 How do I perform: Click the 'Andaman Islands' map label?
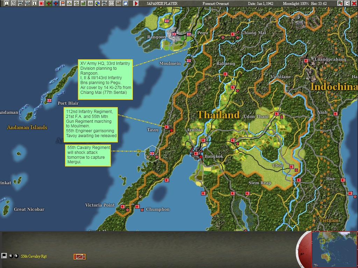27,127
